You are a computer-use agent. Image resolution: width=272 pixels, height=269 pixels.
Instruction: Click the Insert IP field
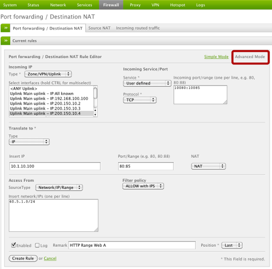coord(55,166)
